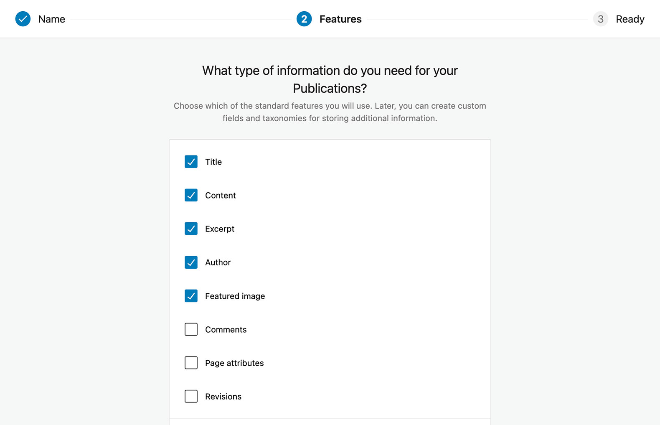Enable the Revisions checkbox
The image size is (660, 425).
point(191,396)
